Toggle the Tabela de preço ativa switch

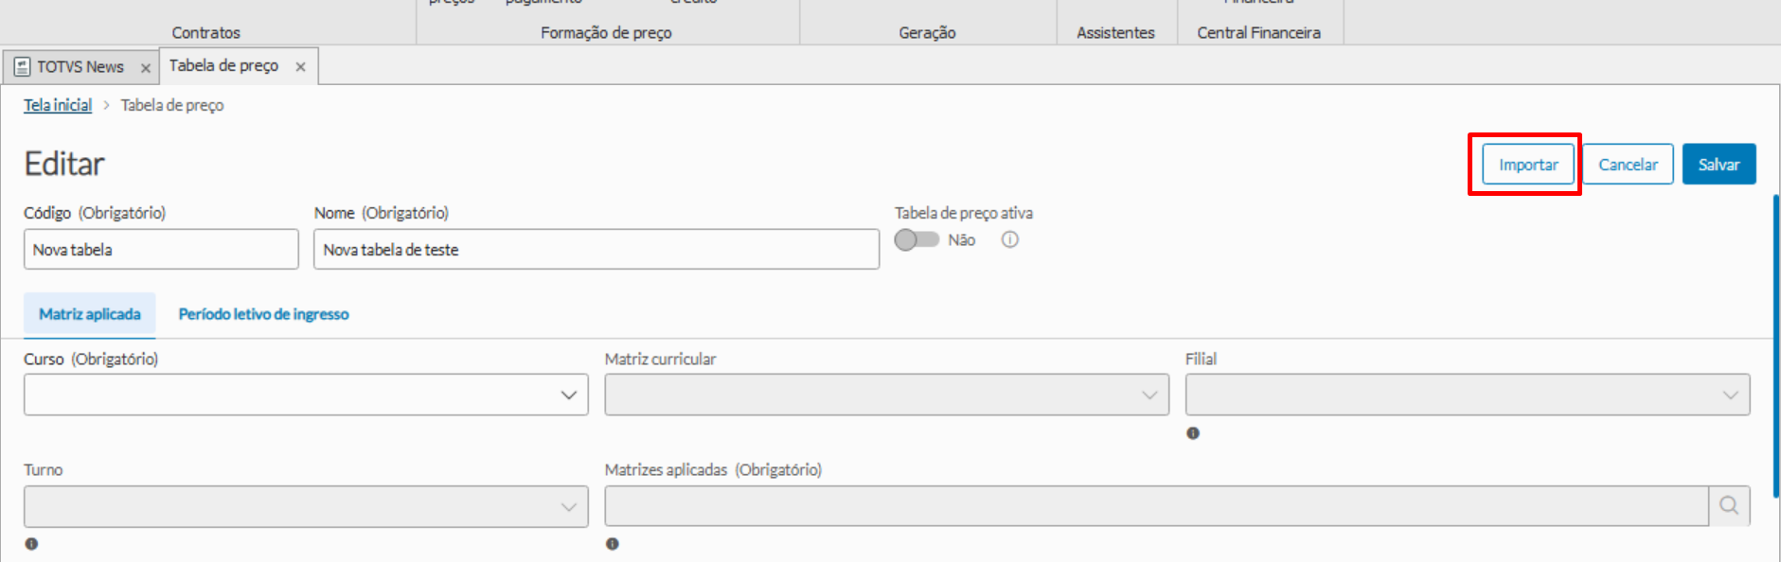[917, 240]
